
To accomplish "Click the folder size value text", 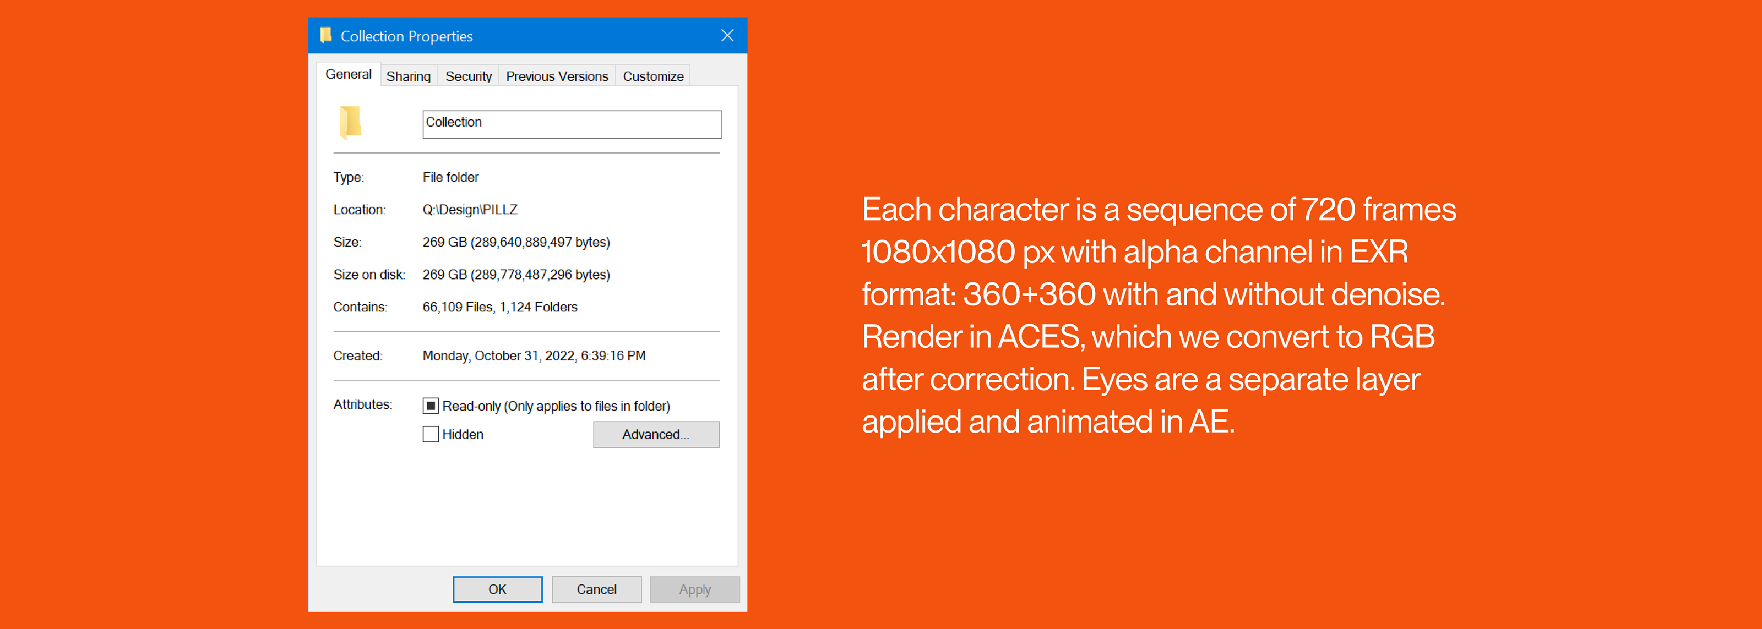I will click(516, 242).
